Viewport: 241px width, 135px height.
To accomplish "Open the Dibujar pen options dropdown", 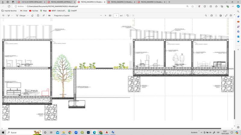I will coord(28,16).
